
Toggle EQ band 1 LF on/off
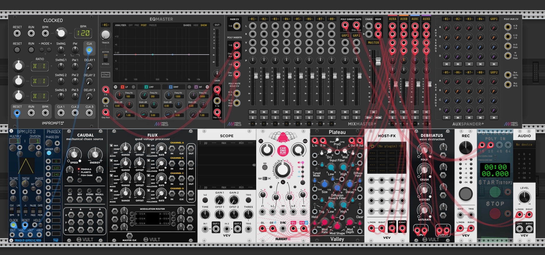[122, 87]
